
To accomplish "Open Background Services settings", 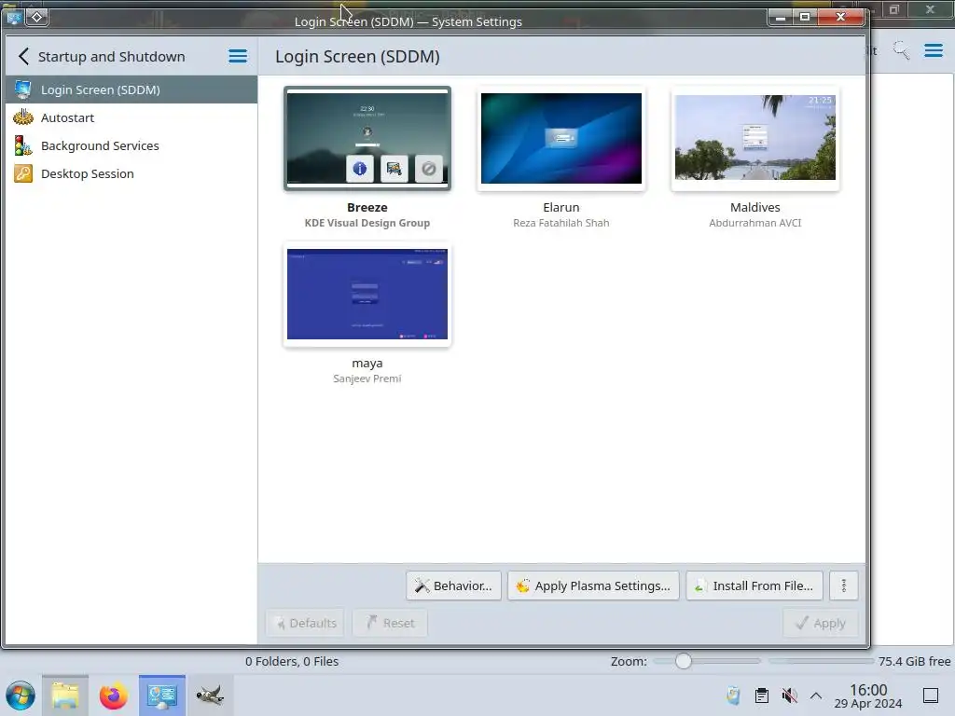I will coord(131,145).
